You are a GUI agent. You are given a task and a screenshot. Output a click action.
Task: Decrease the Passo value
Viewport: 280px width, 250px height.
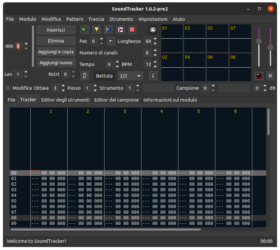95,90
